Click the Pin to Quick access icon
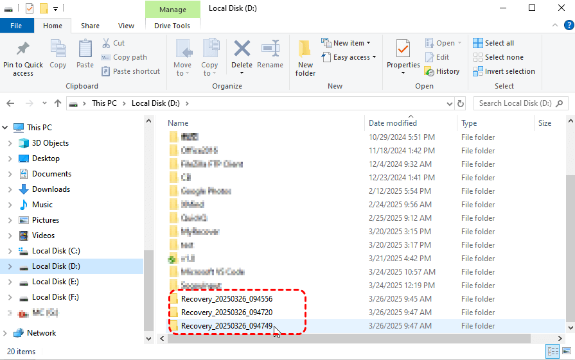The image size is (575, 360). point(23,49)
